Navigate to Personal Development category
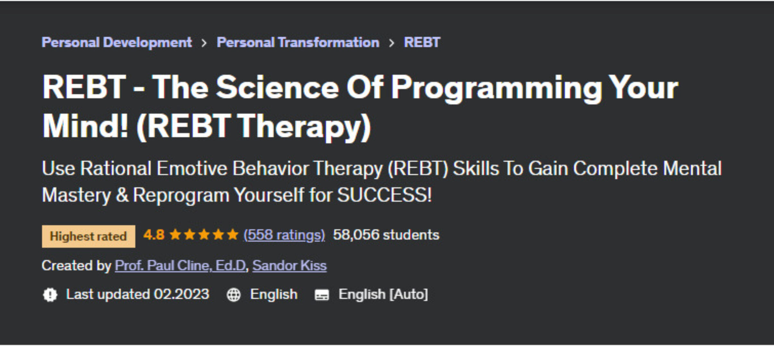 click(x=117, y=42)
